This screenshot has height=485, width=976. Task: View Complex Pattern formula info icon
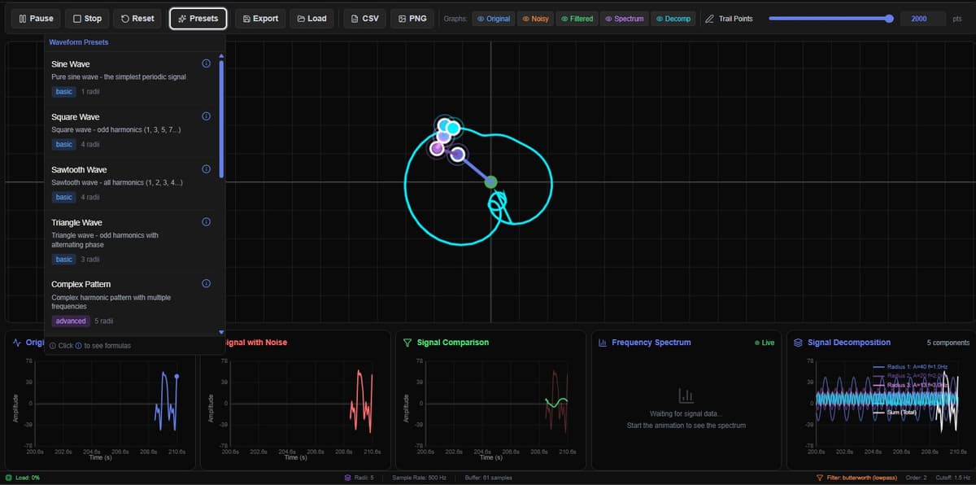[x=206, y=284]
